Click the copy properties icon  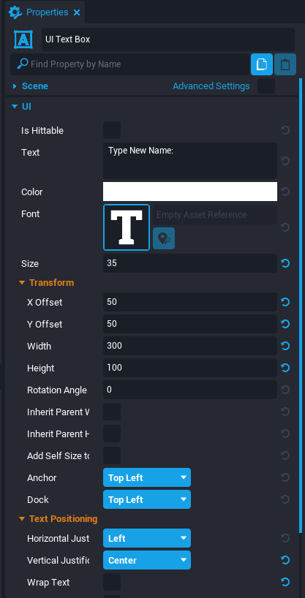coord(262,64)
